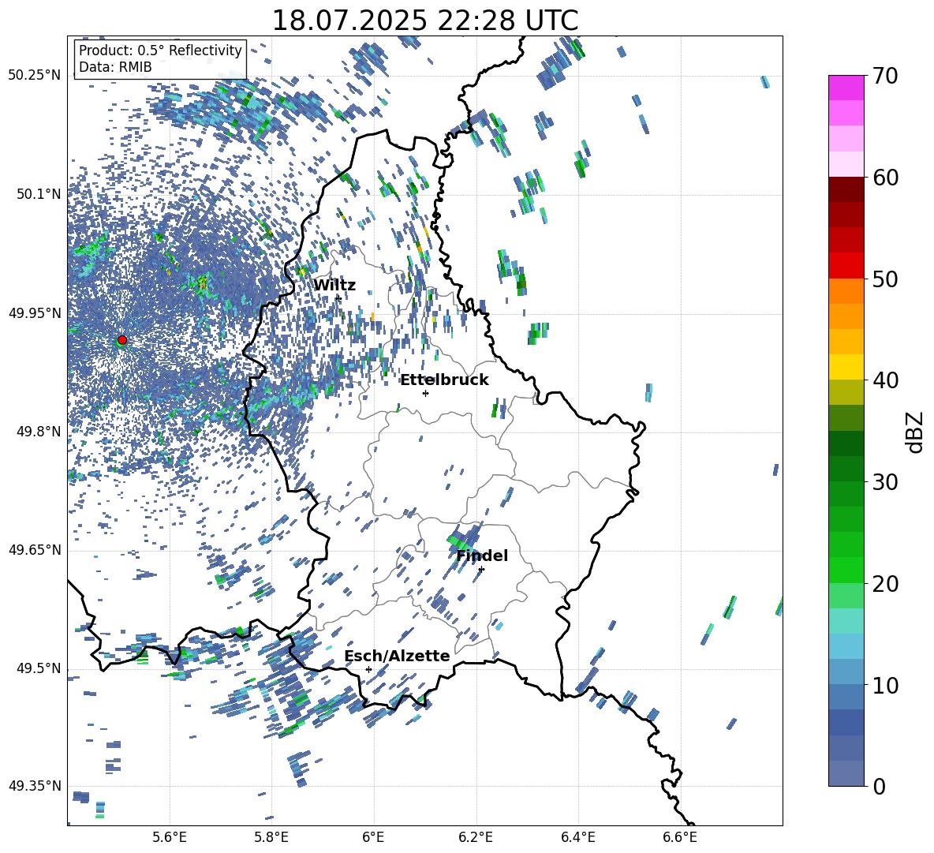The image size is (934, 853).
Task: Click the 6.6°E longitude label
Action: click(x=680, y=837)
